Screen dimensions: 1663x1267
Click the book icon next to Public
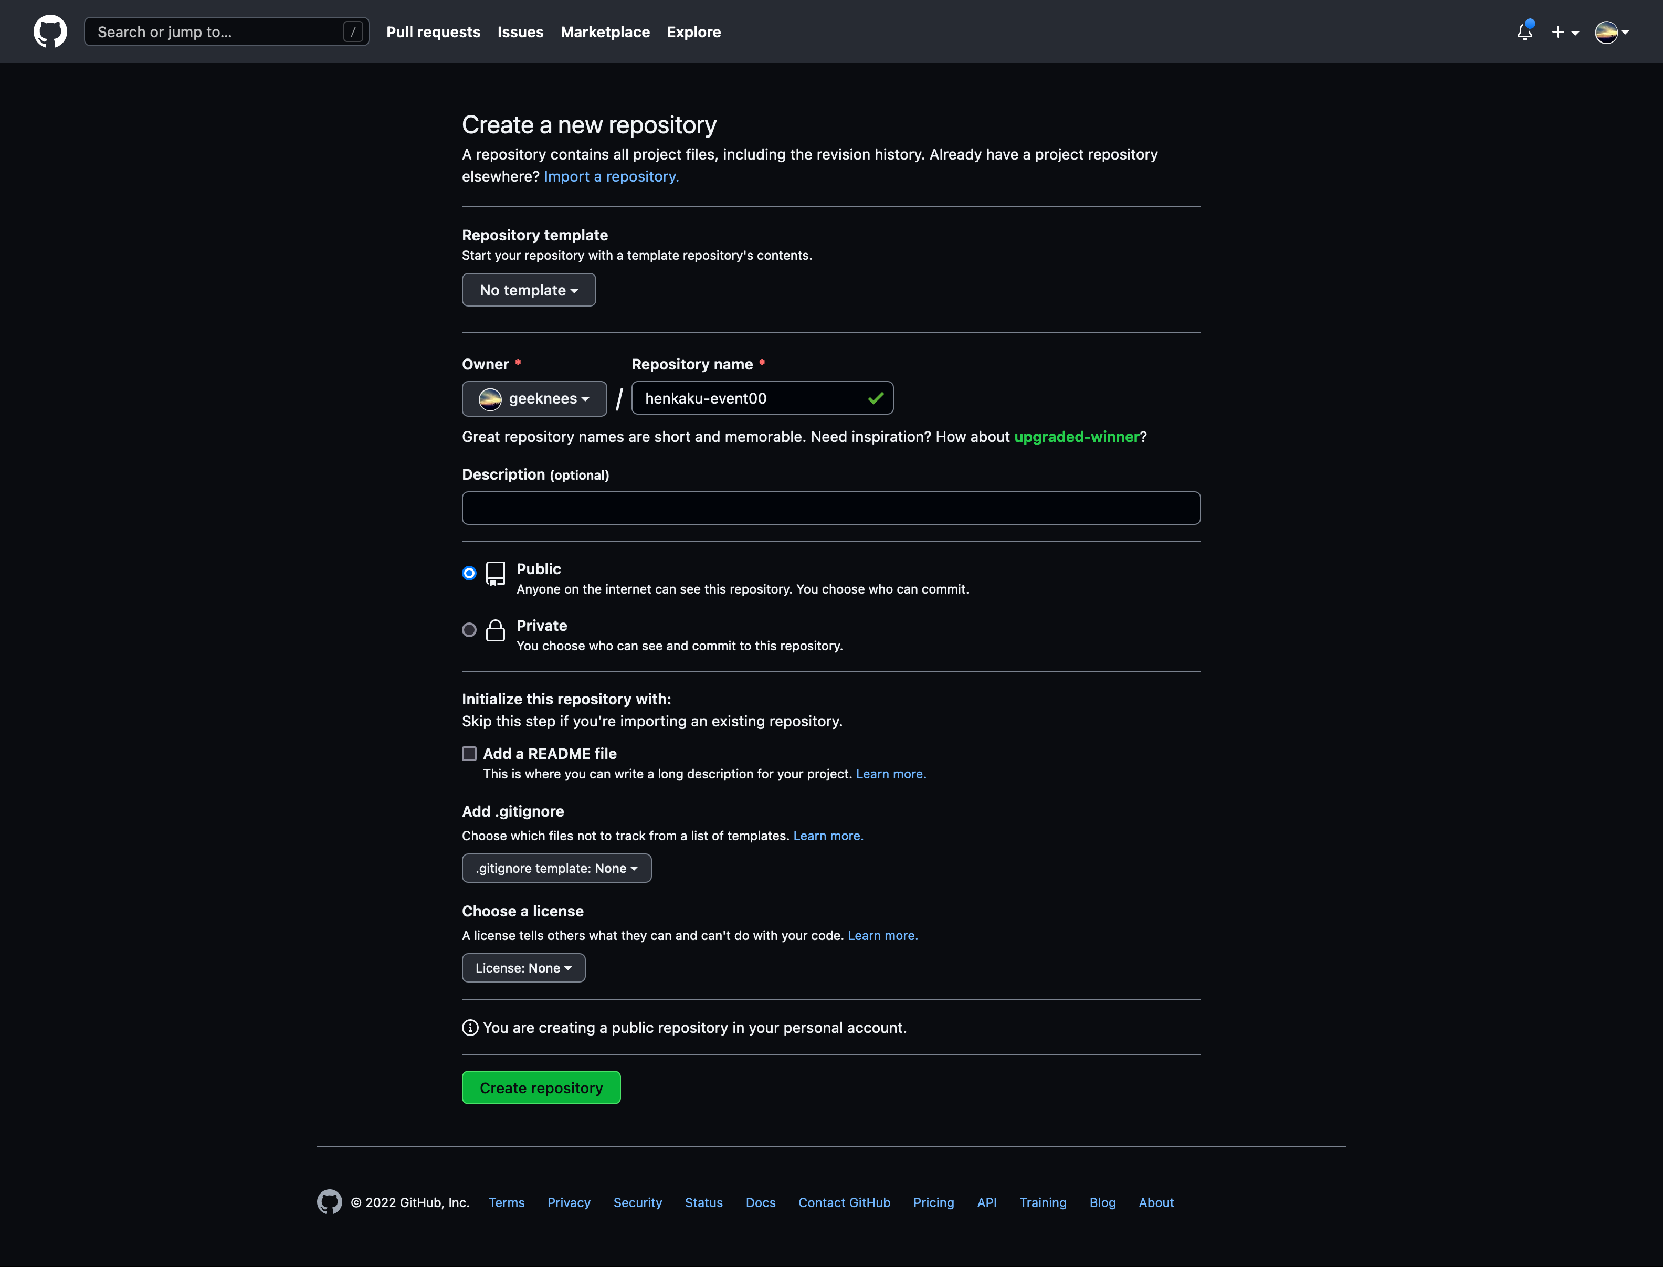496,574
